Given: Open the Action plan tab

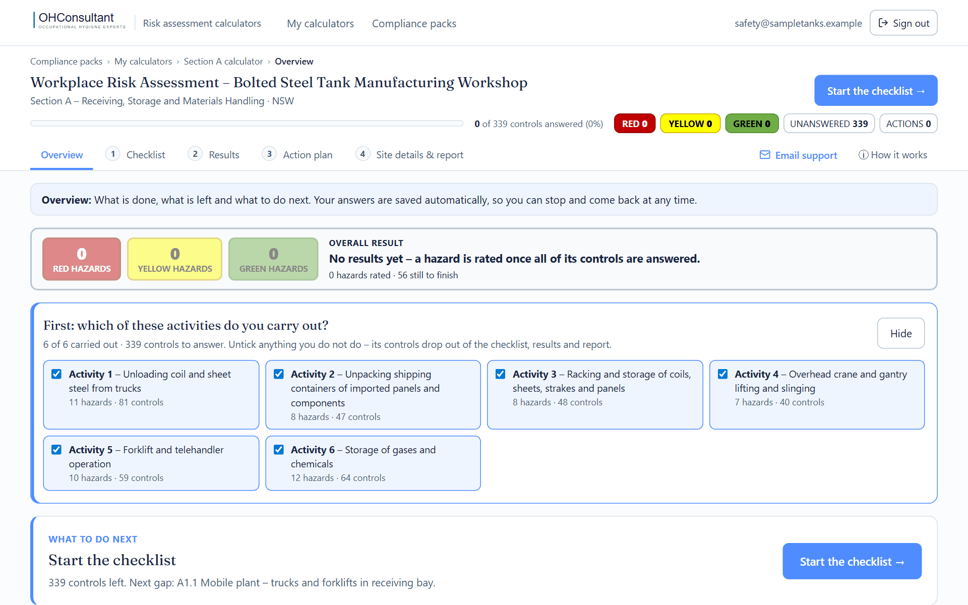Looking at the screenshot, I should click(x=297, y=155).
